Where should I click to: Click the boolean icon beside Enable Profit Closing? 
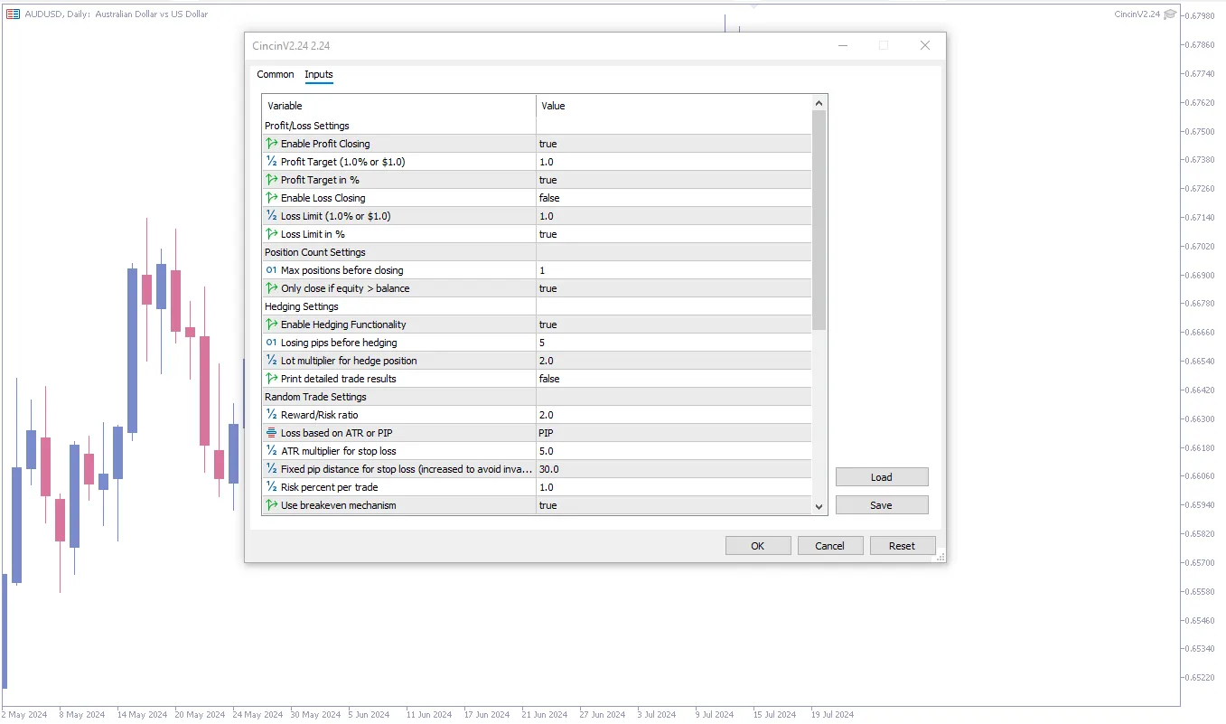(x=271, y=144)
